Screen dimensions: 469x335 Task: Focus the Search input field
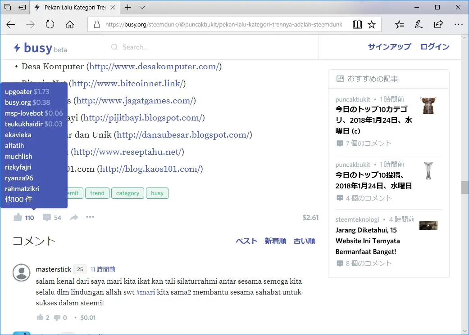coord(211,47)
